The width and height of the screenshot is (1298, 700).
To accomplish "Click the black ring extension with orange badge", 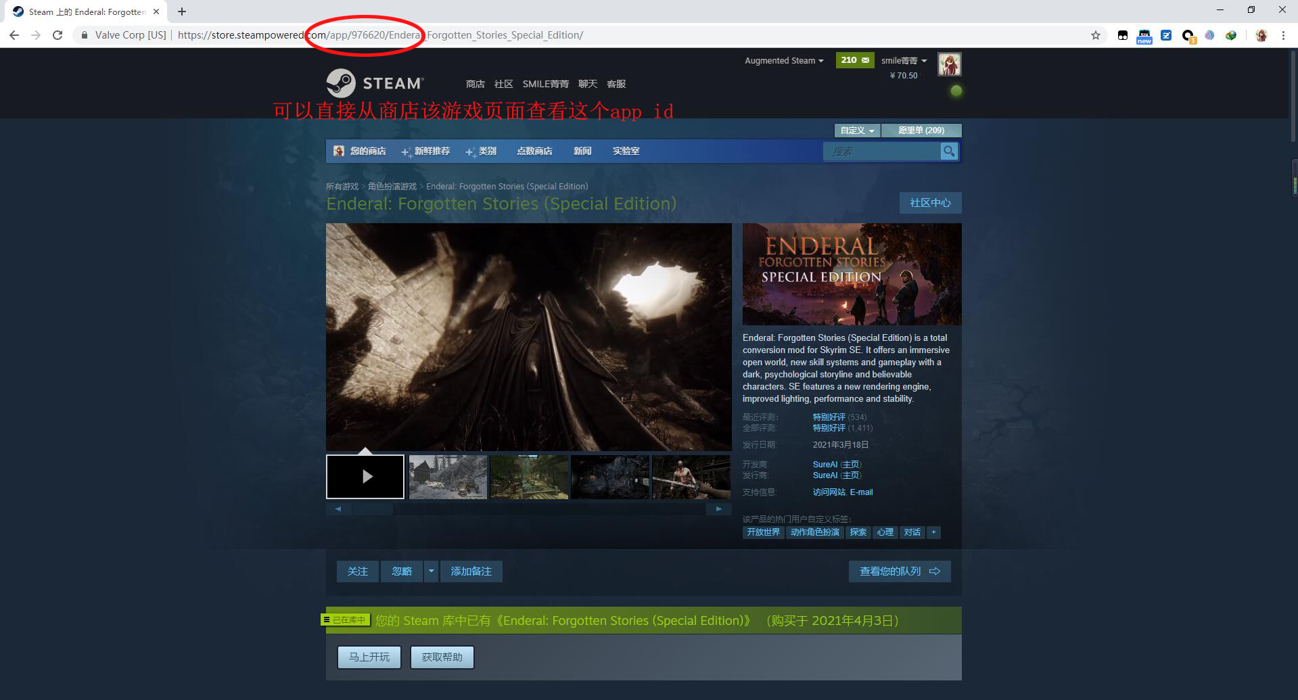I will pos(1188,36).
